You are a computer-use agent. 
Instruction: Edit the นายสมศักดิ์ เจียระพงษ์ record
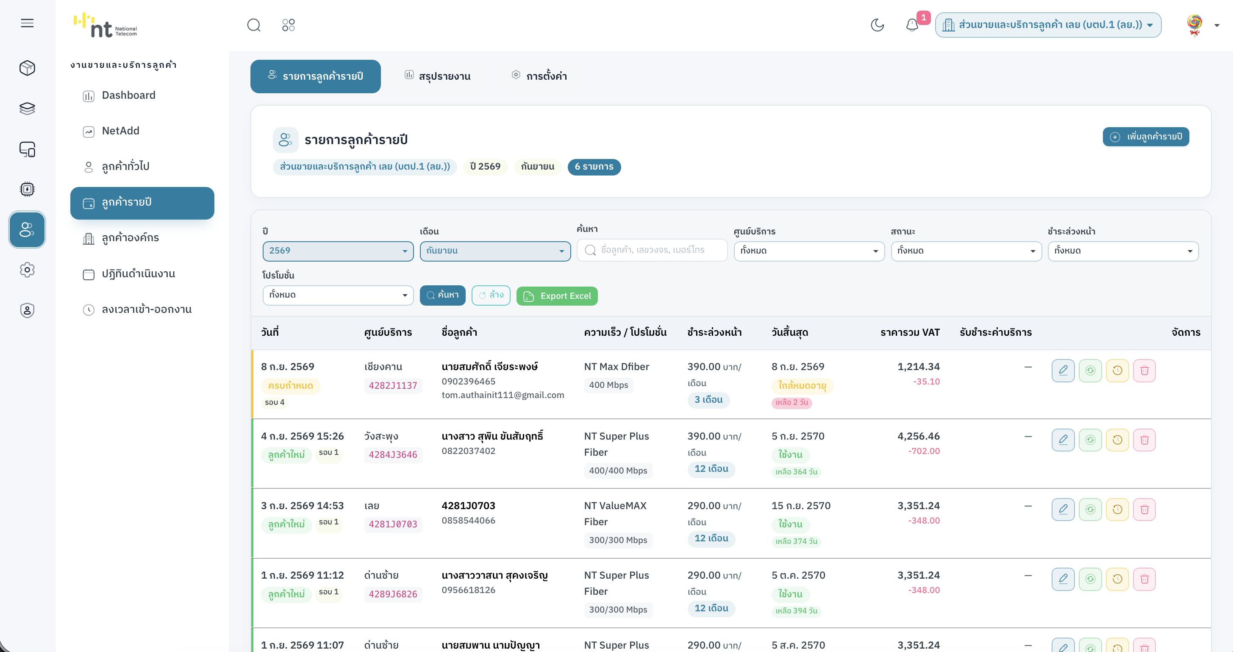[x=1063, y=371]
